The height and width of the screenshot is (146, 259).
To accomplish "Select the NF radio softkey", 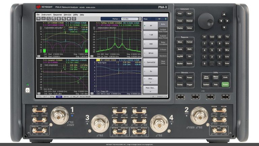I will coord(150,26).
